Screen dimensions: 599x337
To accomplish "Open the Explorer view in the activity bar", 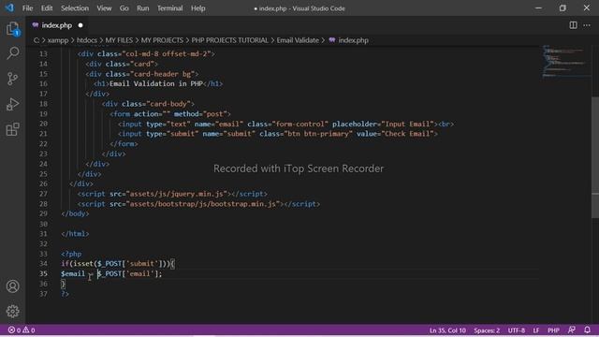I will click(12, 29).
